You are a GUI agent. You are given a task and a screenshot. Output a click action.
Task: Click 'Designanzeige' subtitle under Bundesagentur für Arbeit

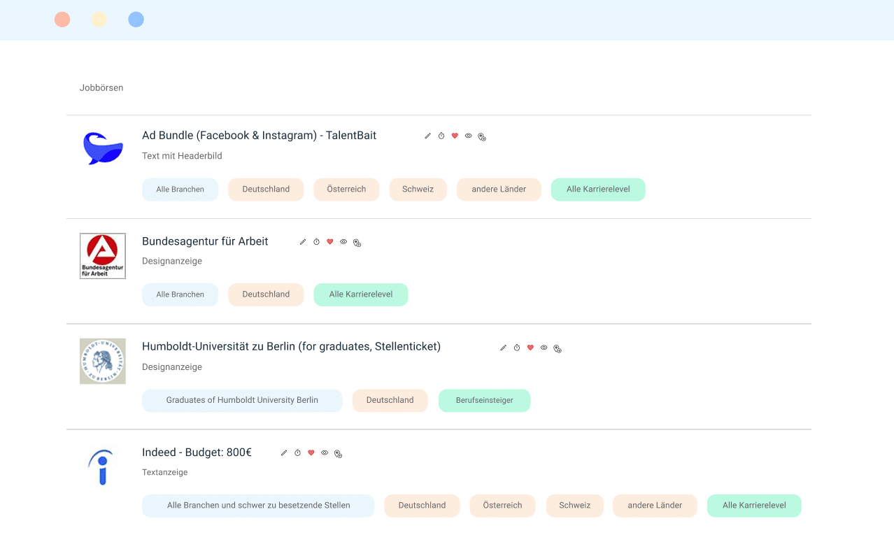172,262
